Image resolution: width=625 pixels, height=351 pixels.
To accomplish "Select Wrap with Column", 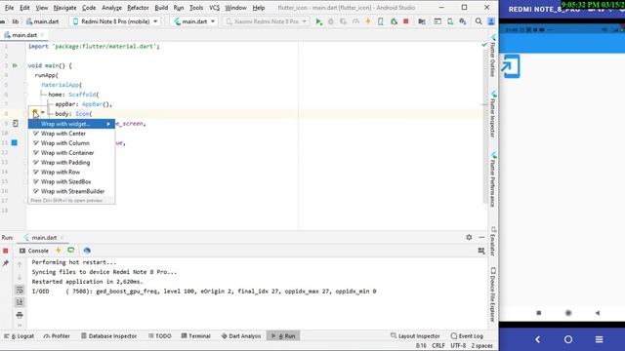I will [x=71, y=143].
